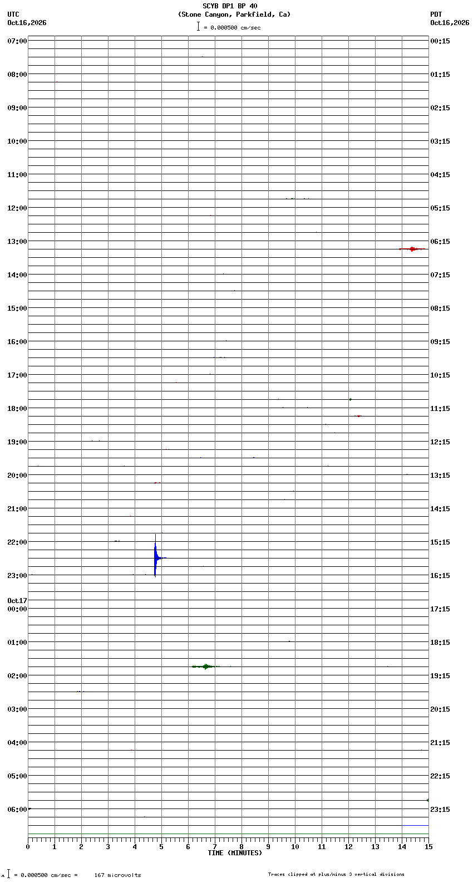Click the '5' tick label on time axis
Viewport: 473px width, 882px height.
[161, 847]
